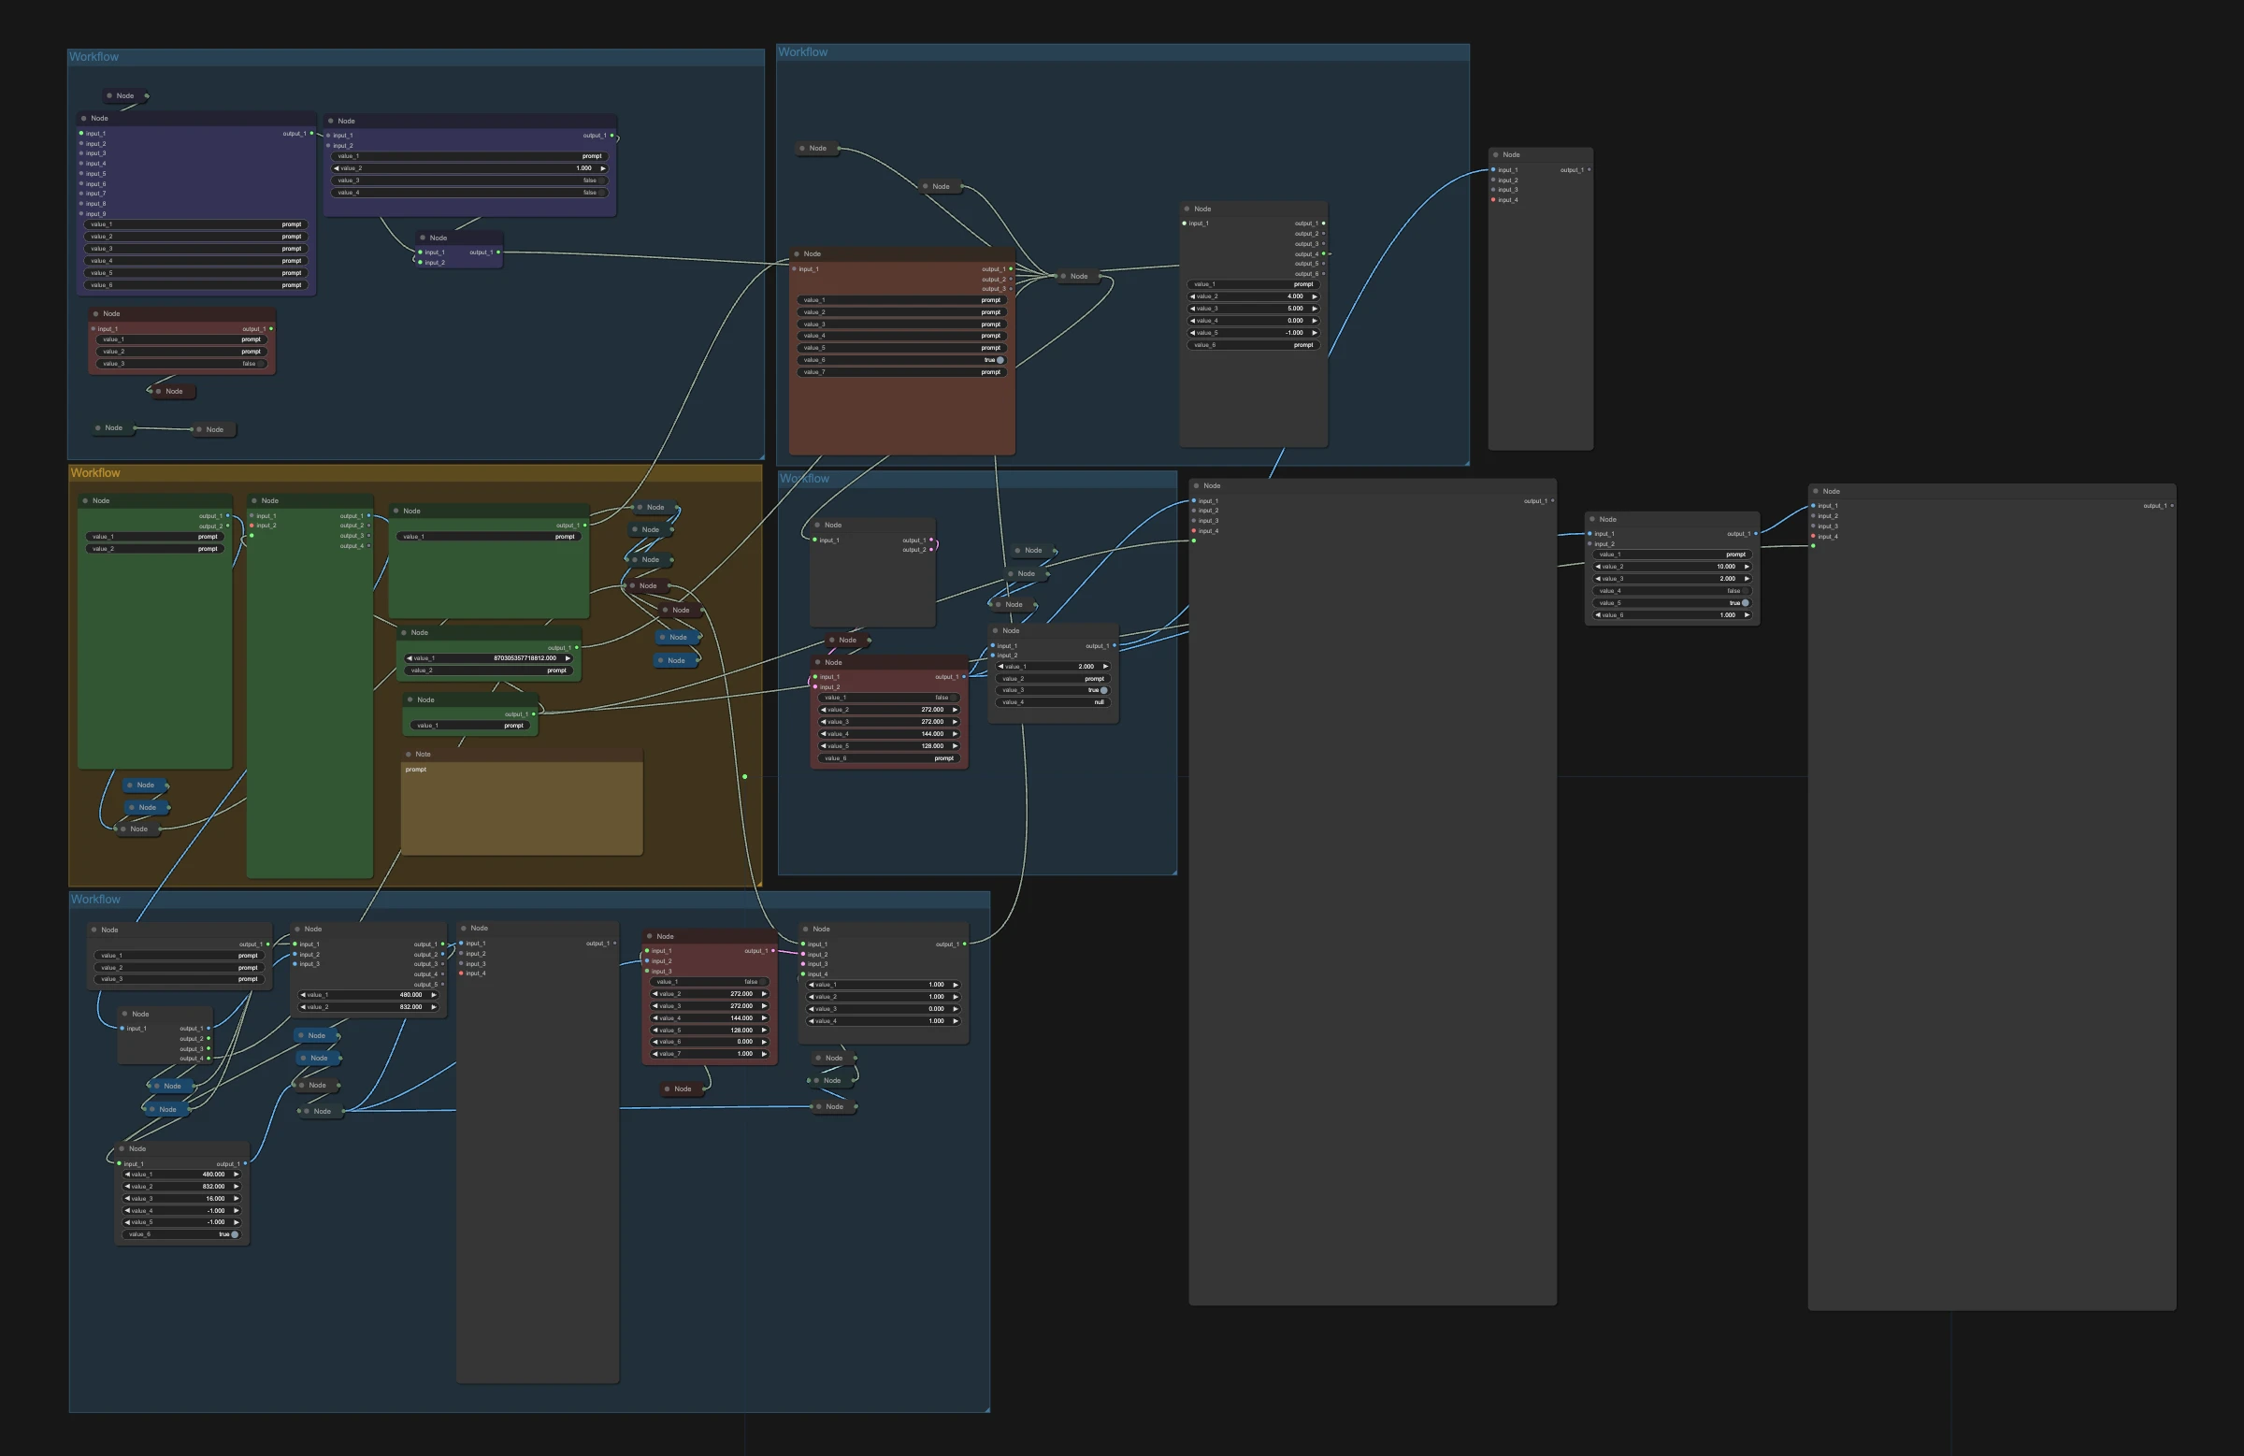Click the yellow Workflow group's corner resize handle
The width and height of the screenshot is (2244, 1456).
(x=758, y=884)
